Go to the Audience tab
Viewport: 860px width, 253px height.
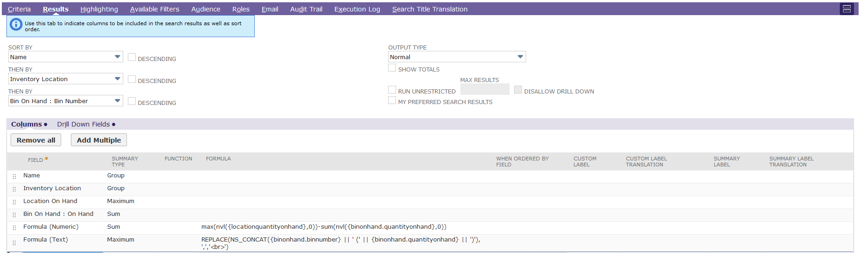pyautogui.click(x=206, y=9)
